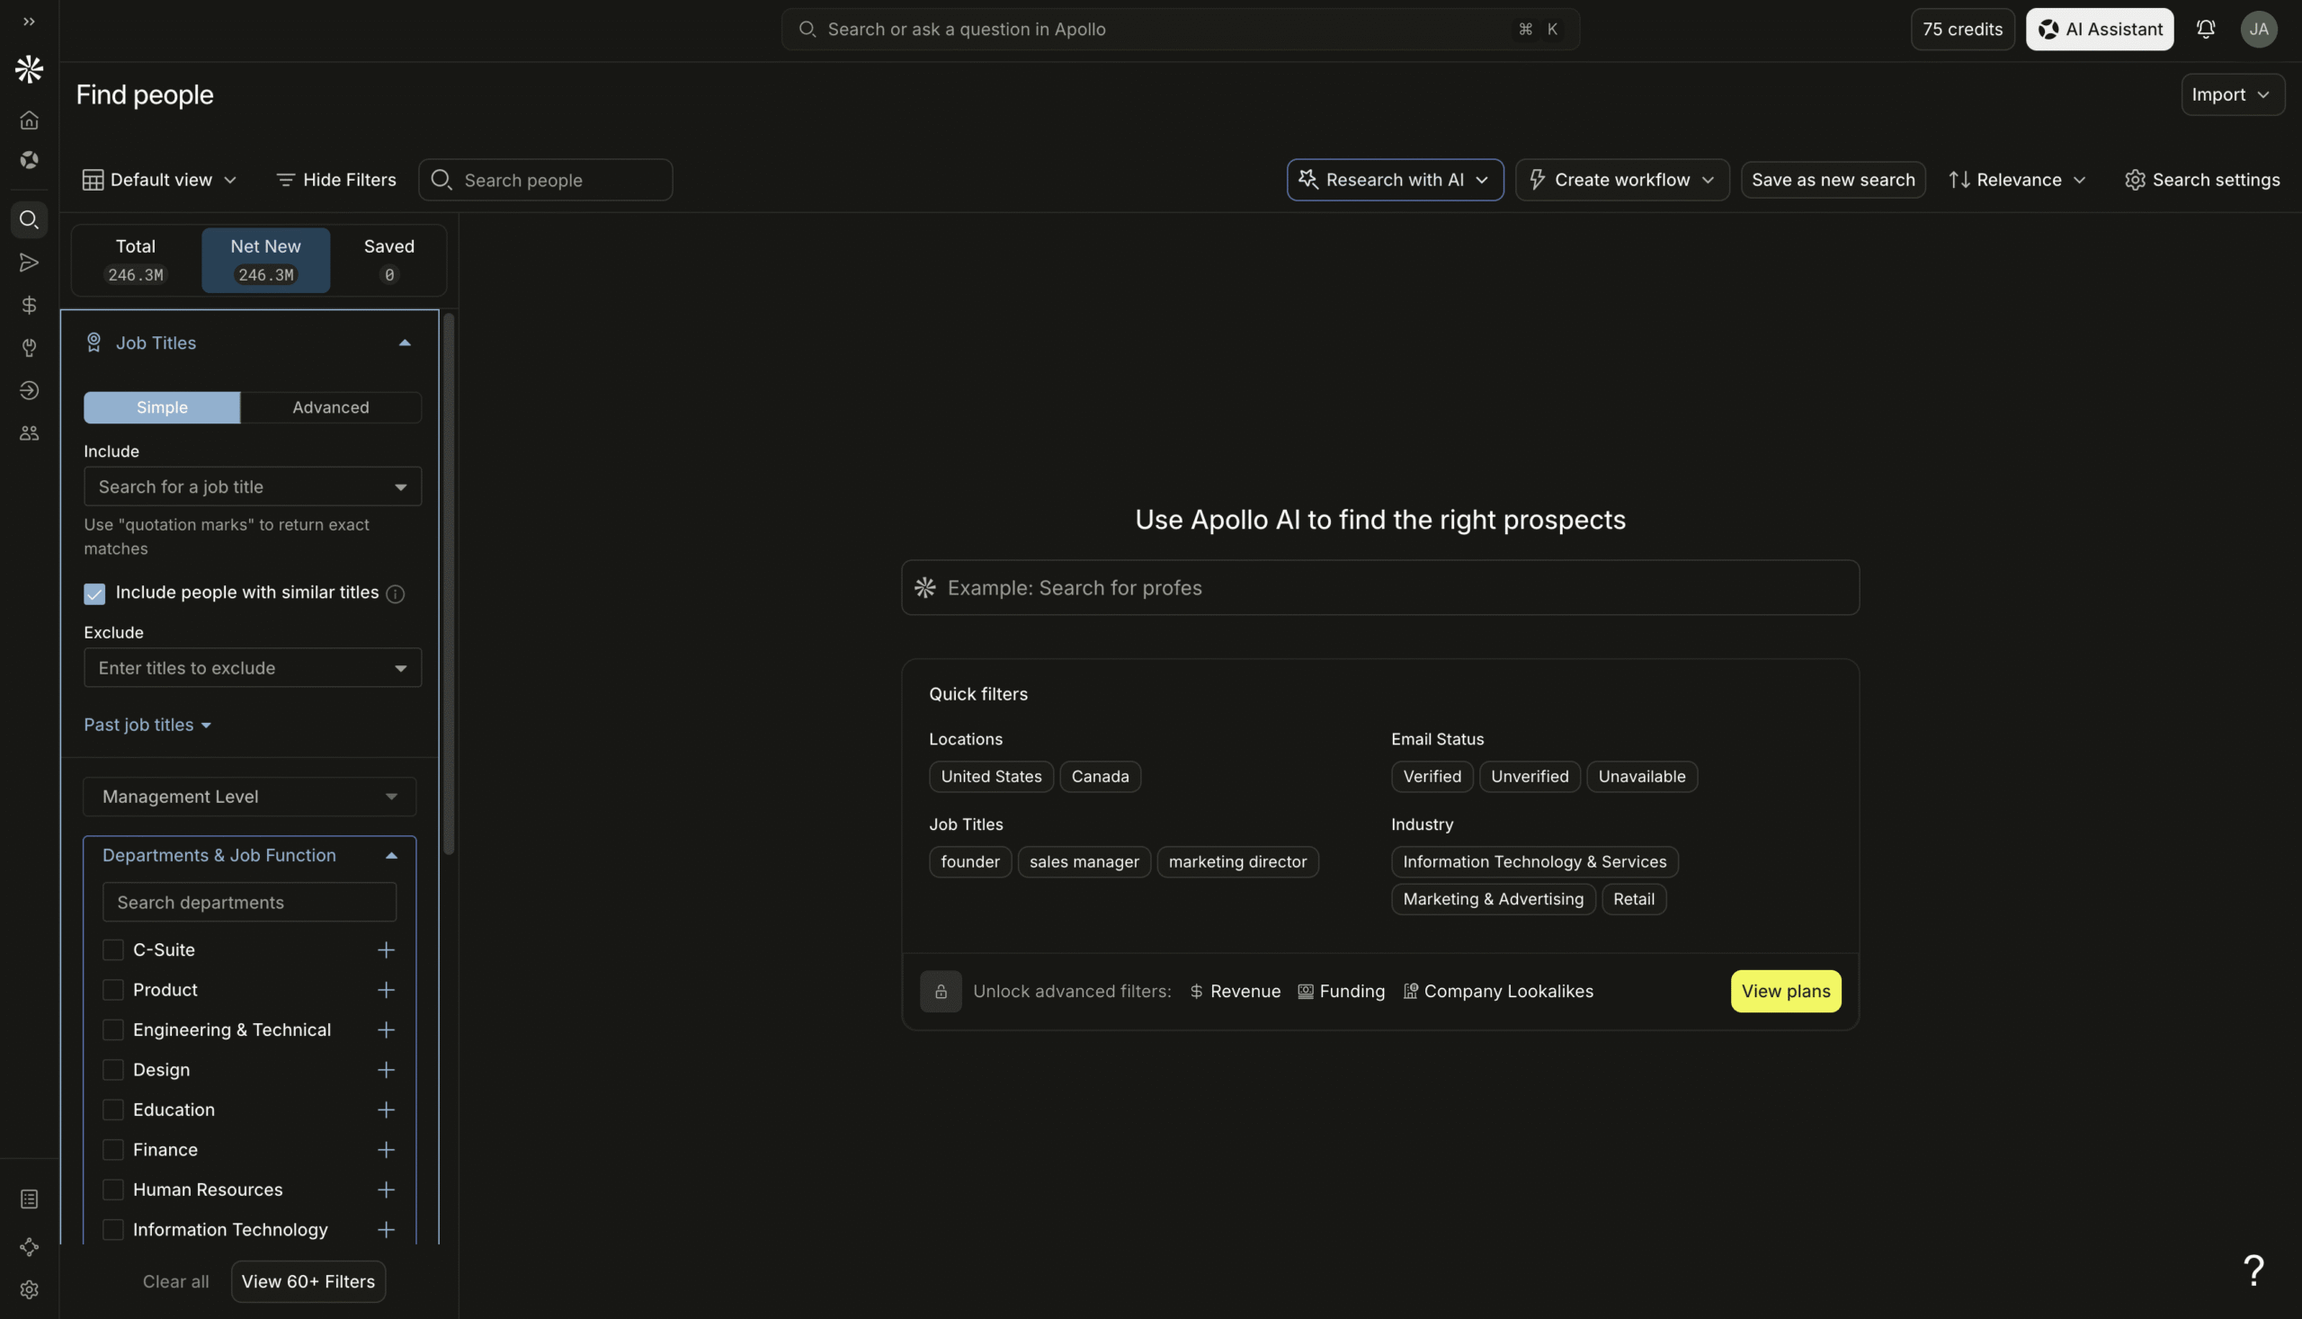
Task: Check the Human Resources checkbox
Action: click(x=112, y=1190)
